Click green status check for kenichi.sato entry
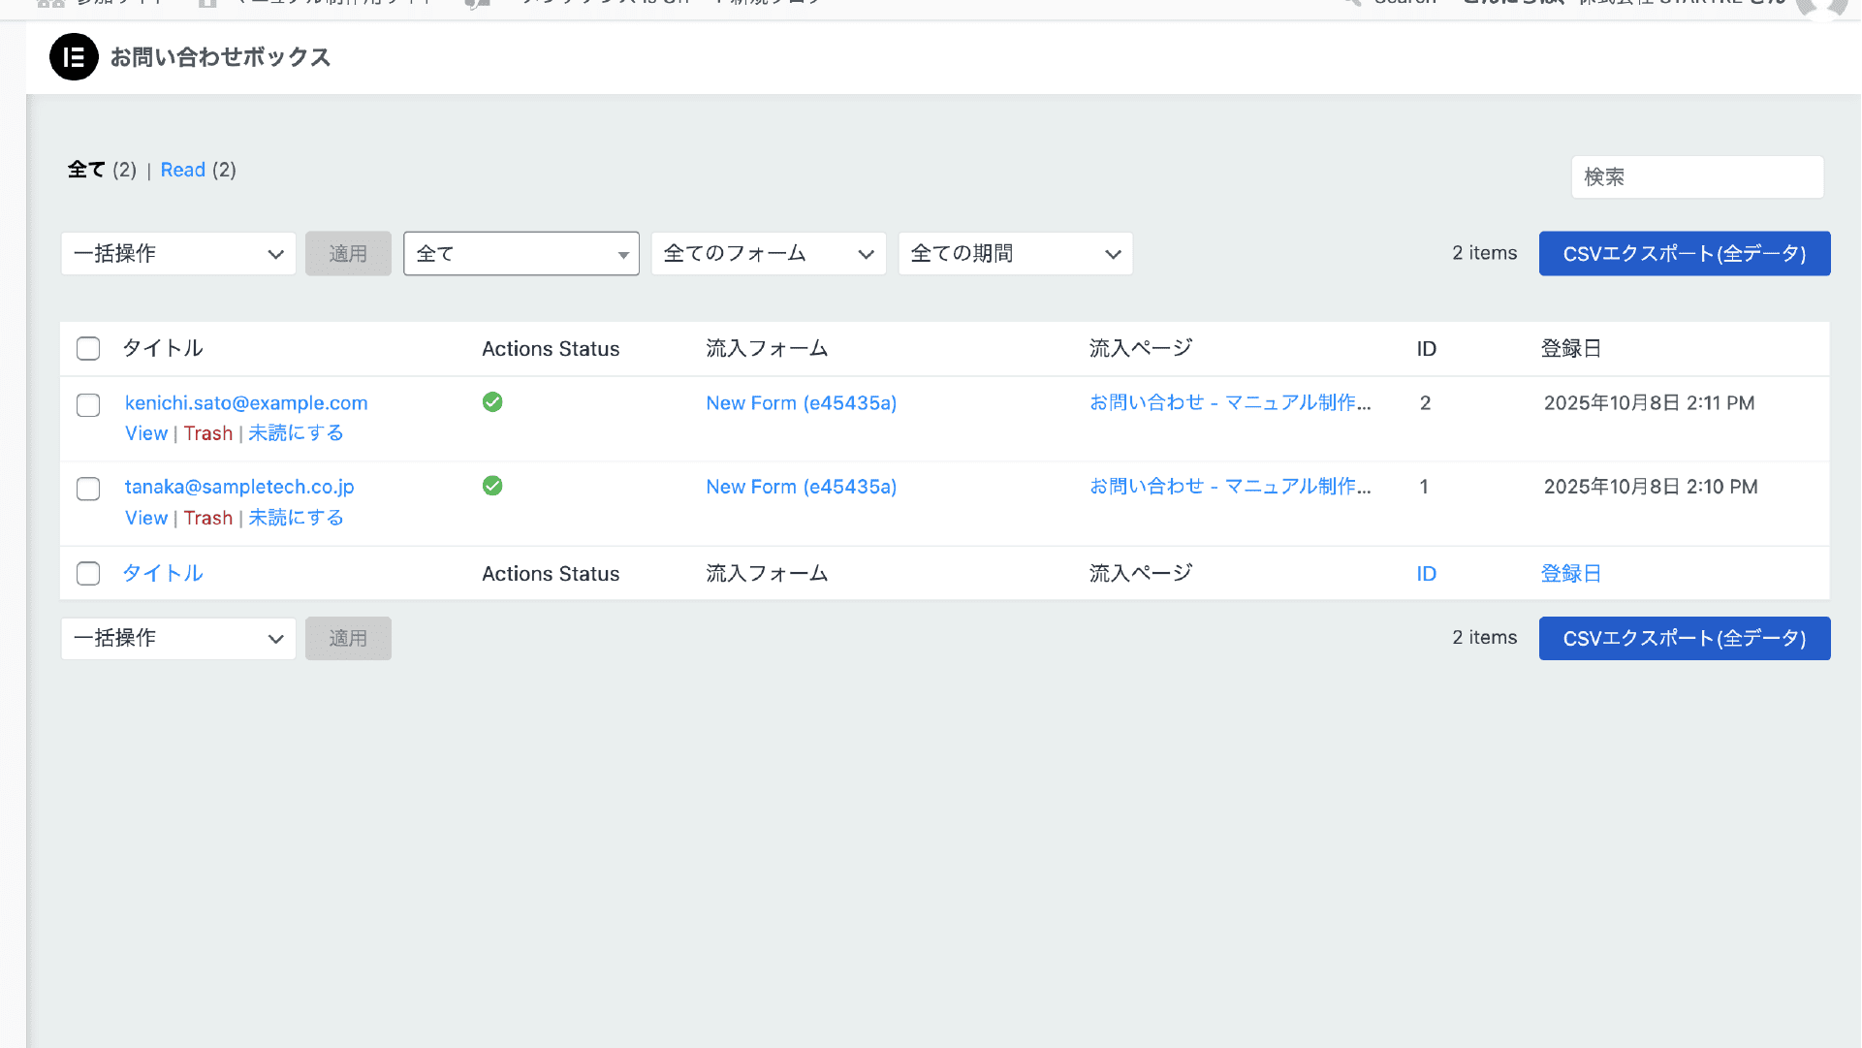 tap(492, 402)
